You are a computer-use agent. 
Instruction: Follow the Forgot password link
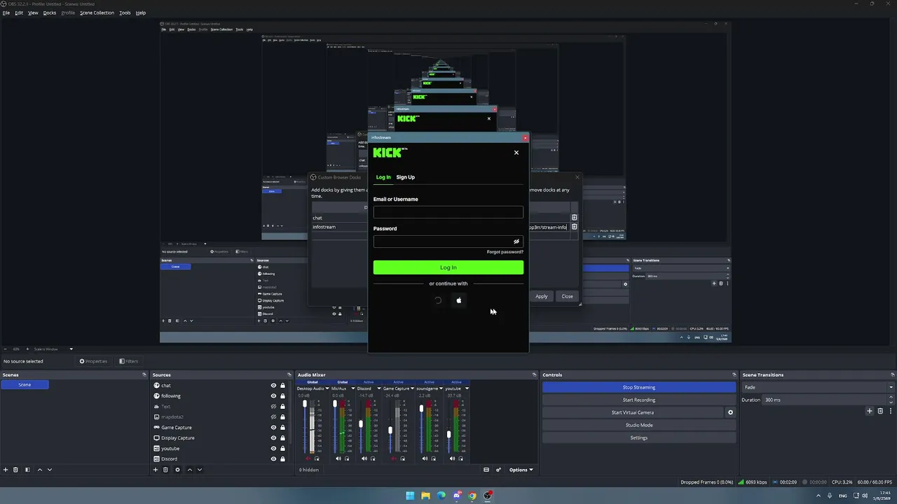tap(505, 252)
